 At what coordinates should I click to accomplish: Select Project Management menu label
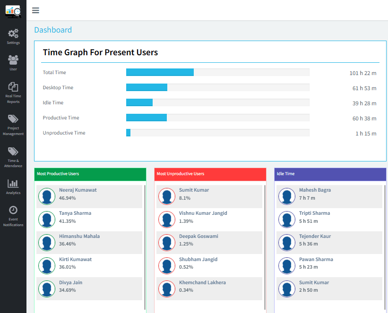coord(13,131)
